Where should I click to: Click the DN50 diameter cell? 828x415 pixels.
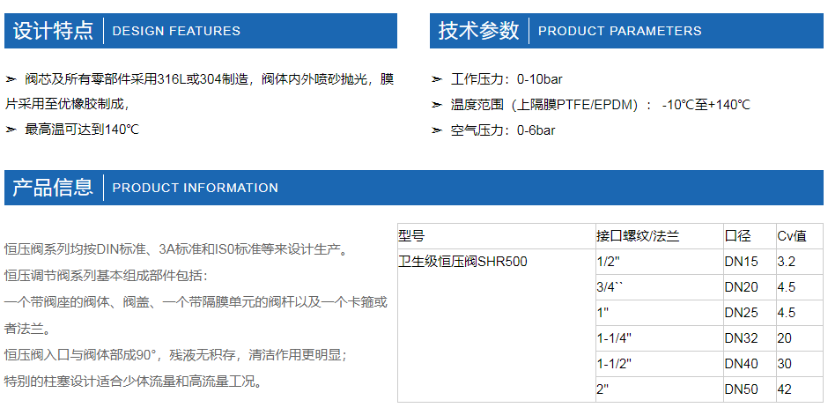[750, 389]
